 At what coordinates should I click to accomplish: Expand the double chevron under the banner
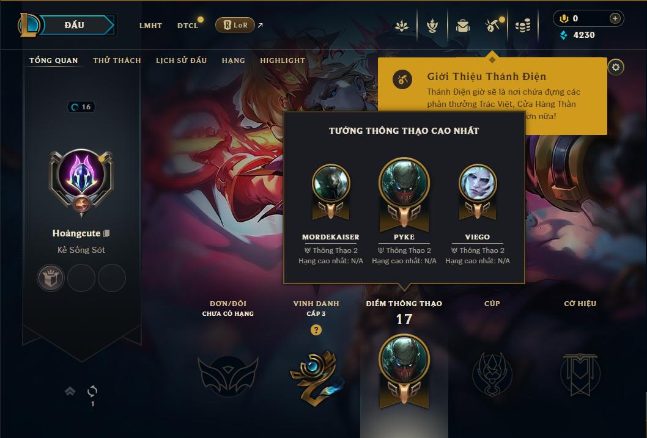70,390
